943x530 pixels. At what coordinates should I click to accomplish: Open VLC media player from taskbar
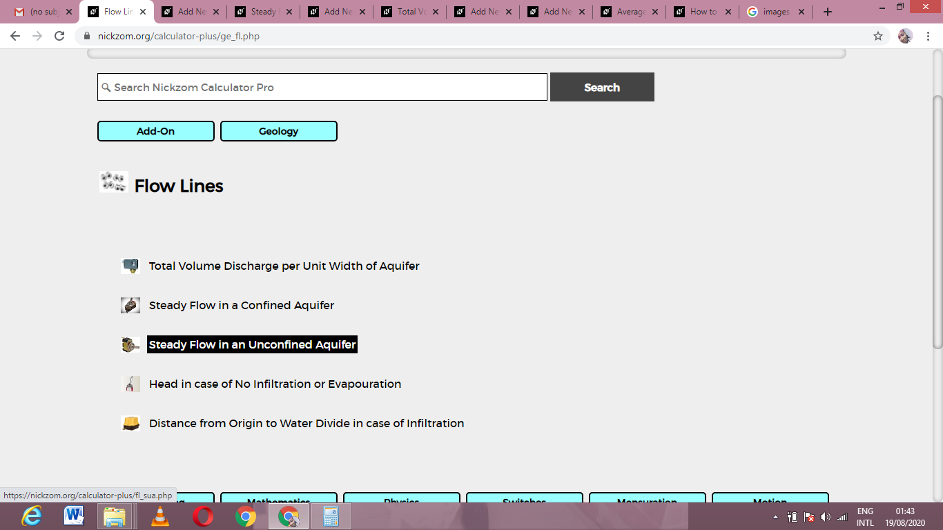[x=160, y=516]
